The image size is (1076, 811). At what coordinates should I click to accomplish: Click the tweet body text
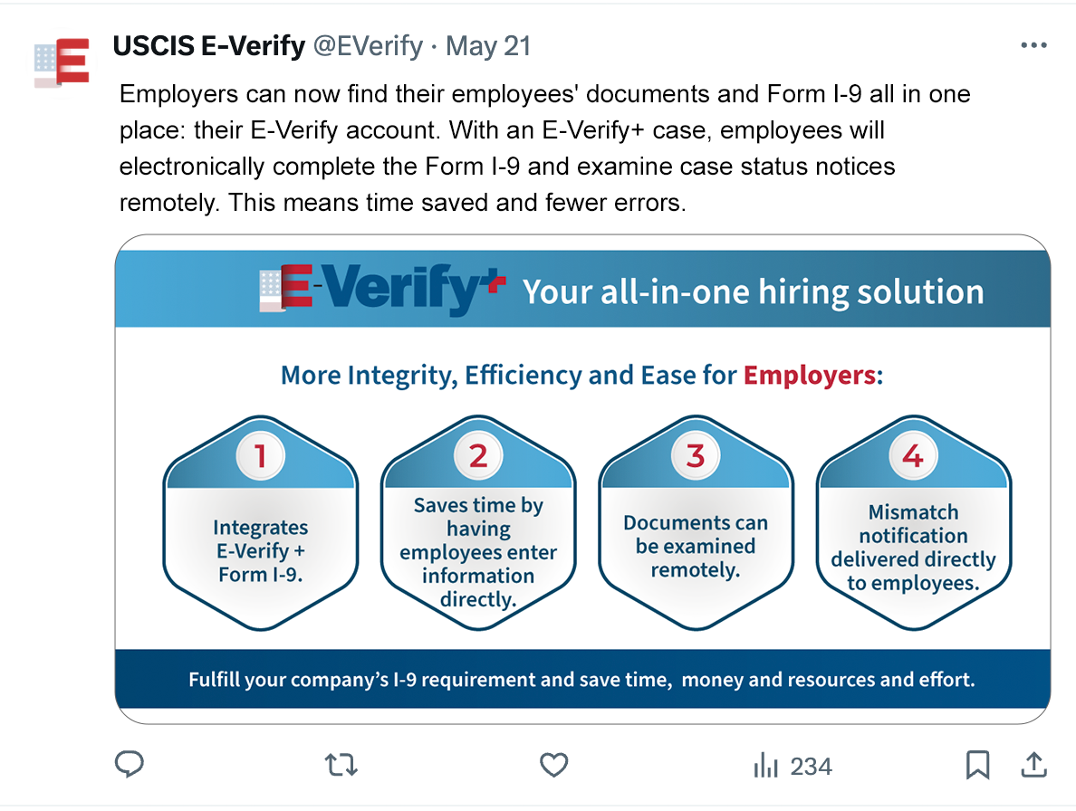(543, 148)
